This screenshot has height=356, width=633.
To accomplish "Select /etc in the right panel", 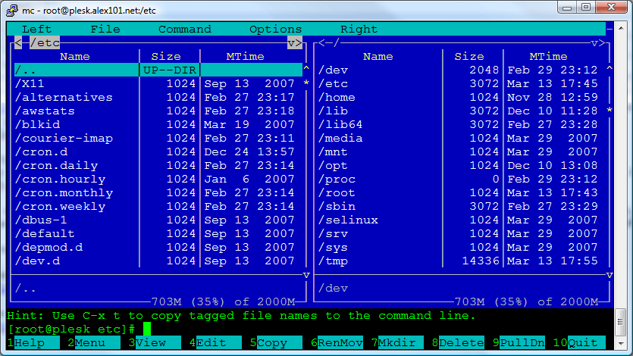I will click(462, 83).
